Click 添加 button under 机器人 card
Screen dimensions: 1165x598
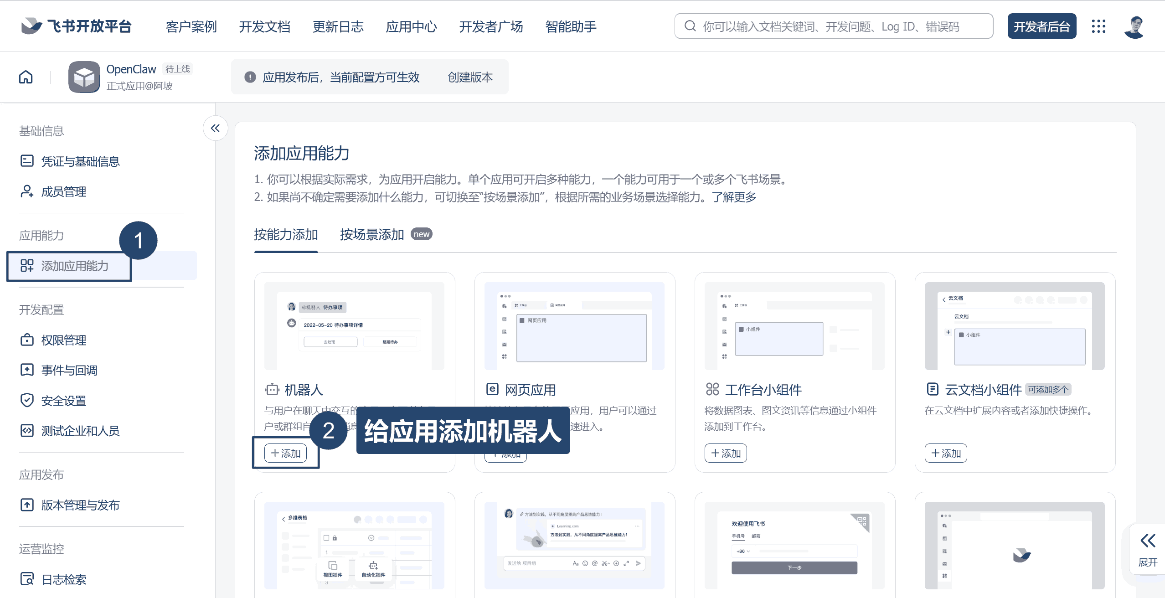tap(285, 453)
